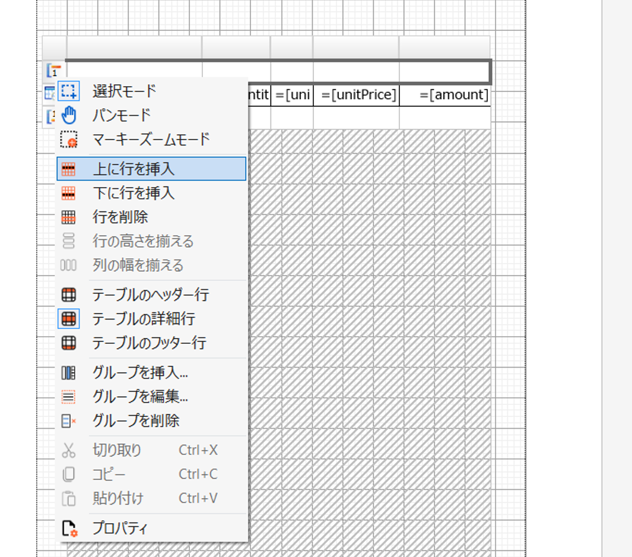The width and height of the screenshot is (632, 557).
Task: Click the 上に行を挿入 row icon
Action: [68, 169]
